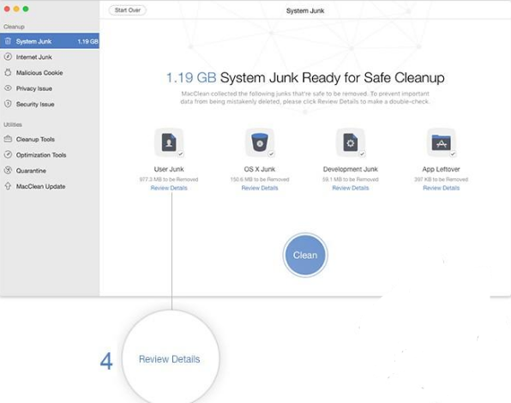The height and width of the screenshot is (403, 511).
Task: Click the User Junk label
Action: click(169, 169)
